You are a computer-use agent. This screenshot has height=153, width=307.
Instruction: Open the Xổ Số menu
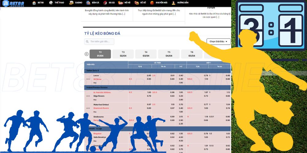(x=143, y=3)
